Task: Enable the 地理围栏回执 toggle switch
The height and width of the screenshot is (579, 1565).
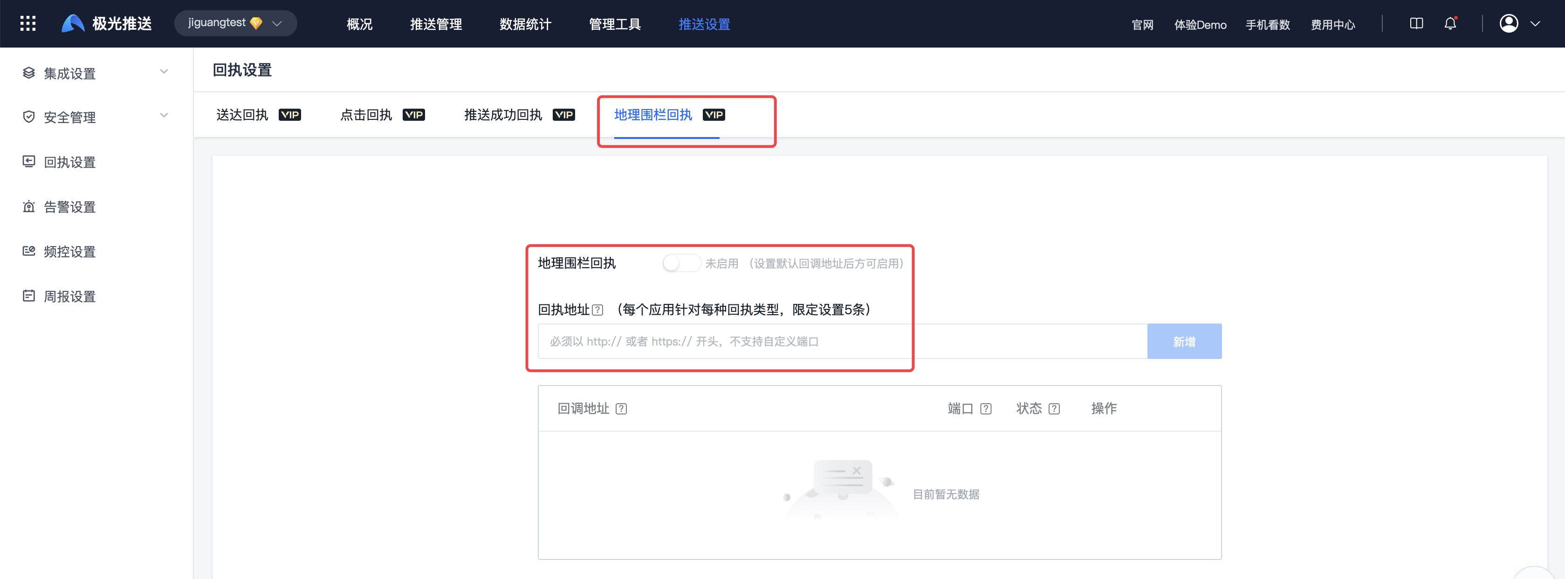Action: pyautogui.click(x=681, y=263)
